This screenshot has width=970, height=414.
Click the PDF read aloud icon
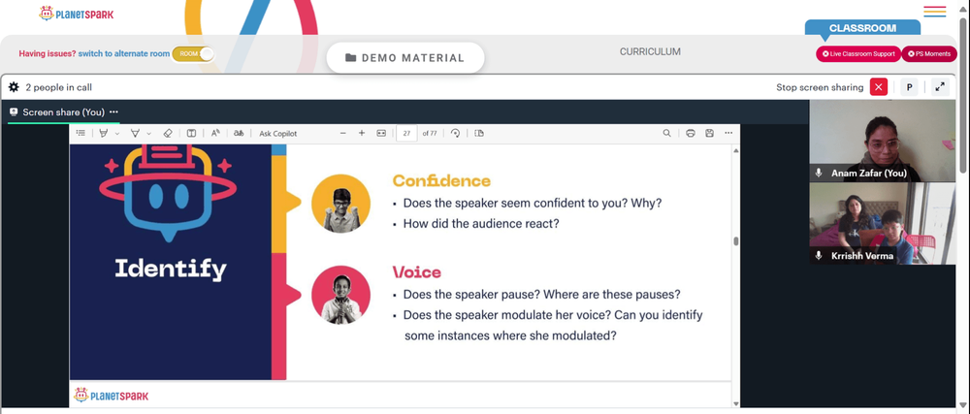pyautogui.click(x=215, y=133)
